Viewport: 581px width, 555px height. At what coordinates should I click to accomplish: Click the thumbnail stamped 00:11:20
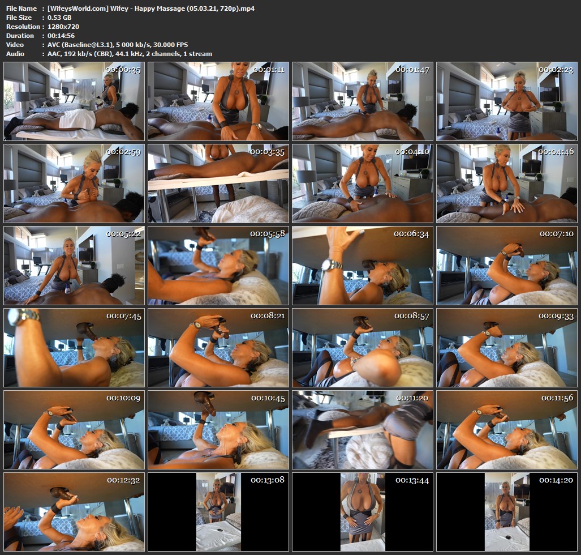pyautogui.click(x=363, y=430)
